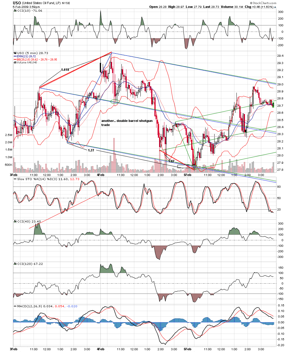Click the 500K volume axis label

pyautogui.click(x=8, y=164)
